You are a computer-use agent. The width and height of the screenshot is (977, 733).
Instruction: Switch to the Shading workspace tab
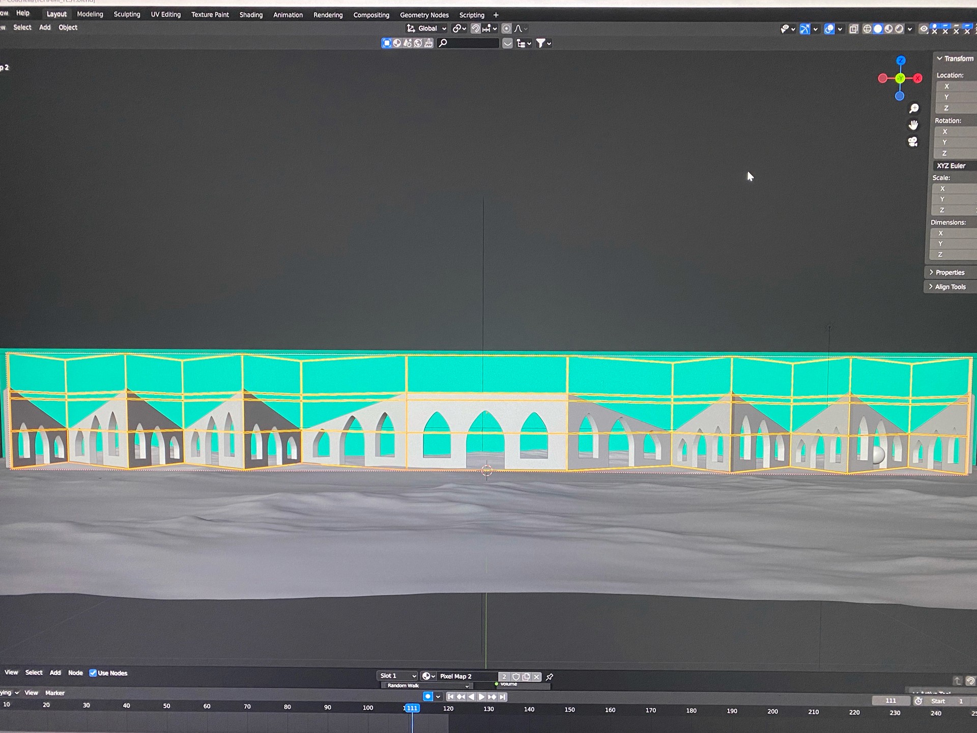[x=251, y=15]
